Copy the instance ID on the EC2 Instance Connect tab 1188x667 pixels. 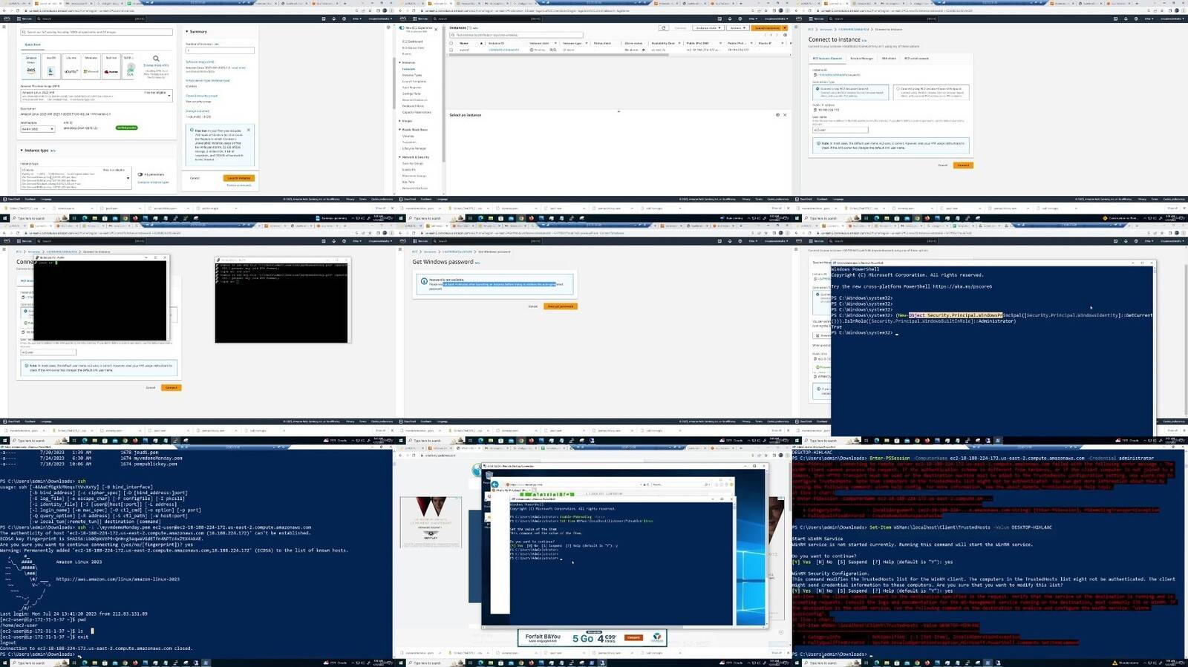coord(815,75)
